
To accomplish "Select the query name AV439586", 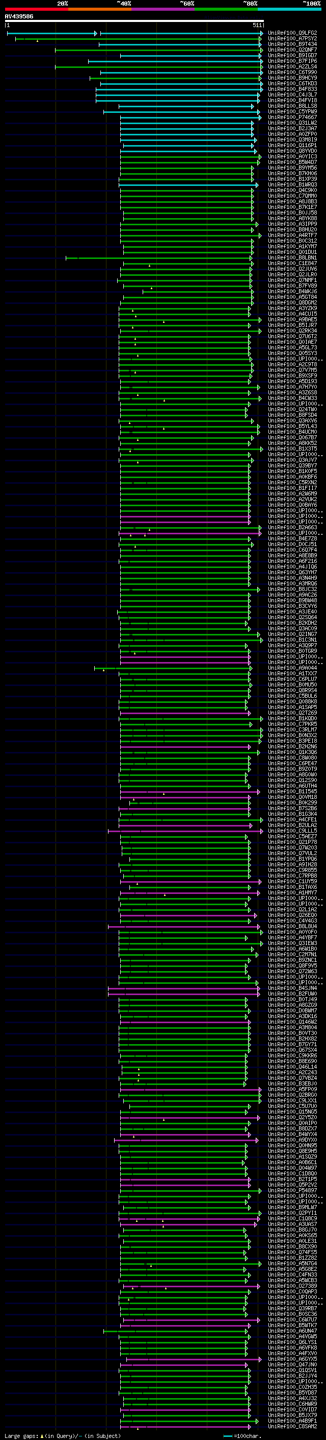I will 19,17.
